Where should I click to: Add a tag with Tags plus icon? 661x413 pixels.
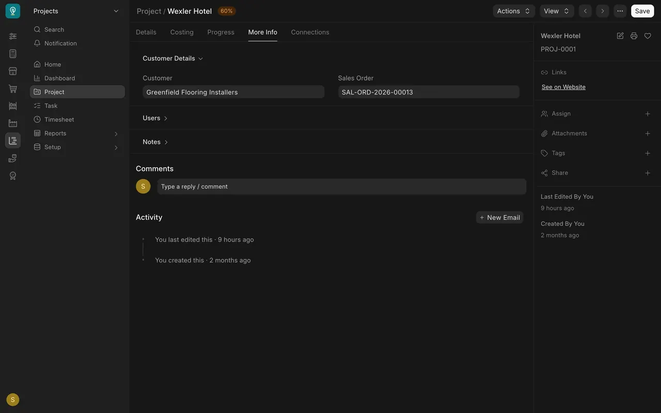[648, 153]
